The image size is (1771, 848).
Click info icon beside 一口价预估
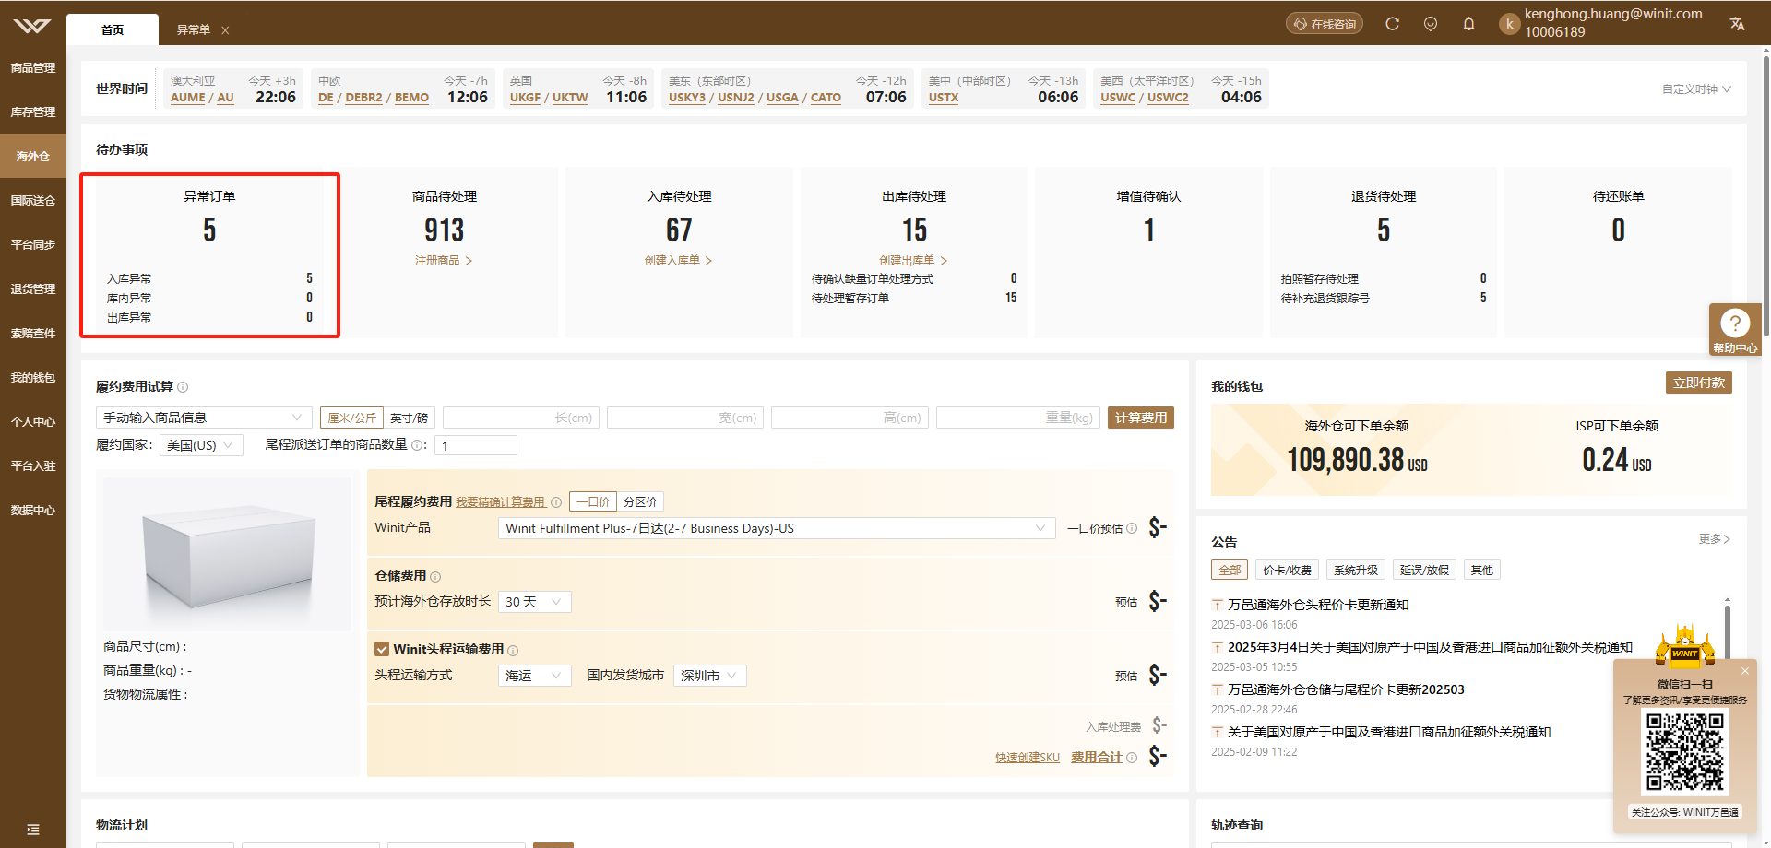[x=1132, y=528]
